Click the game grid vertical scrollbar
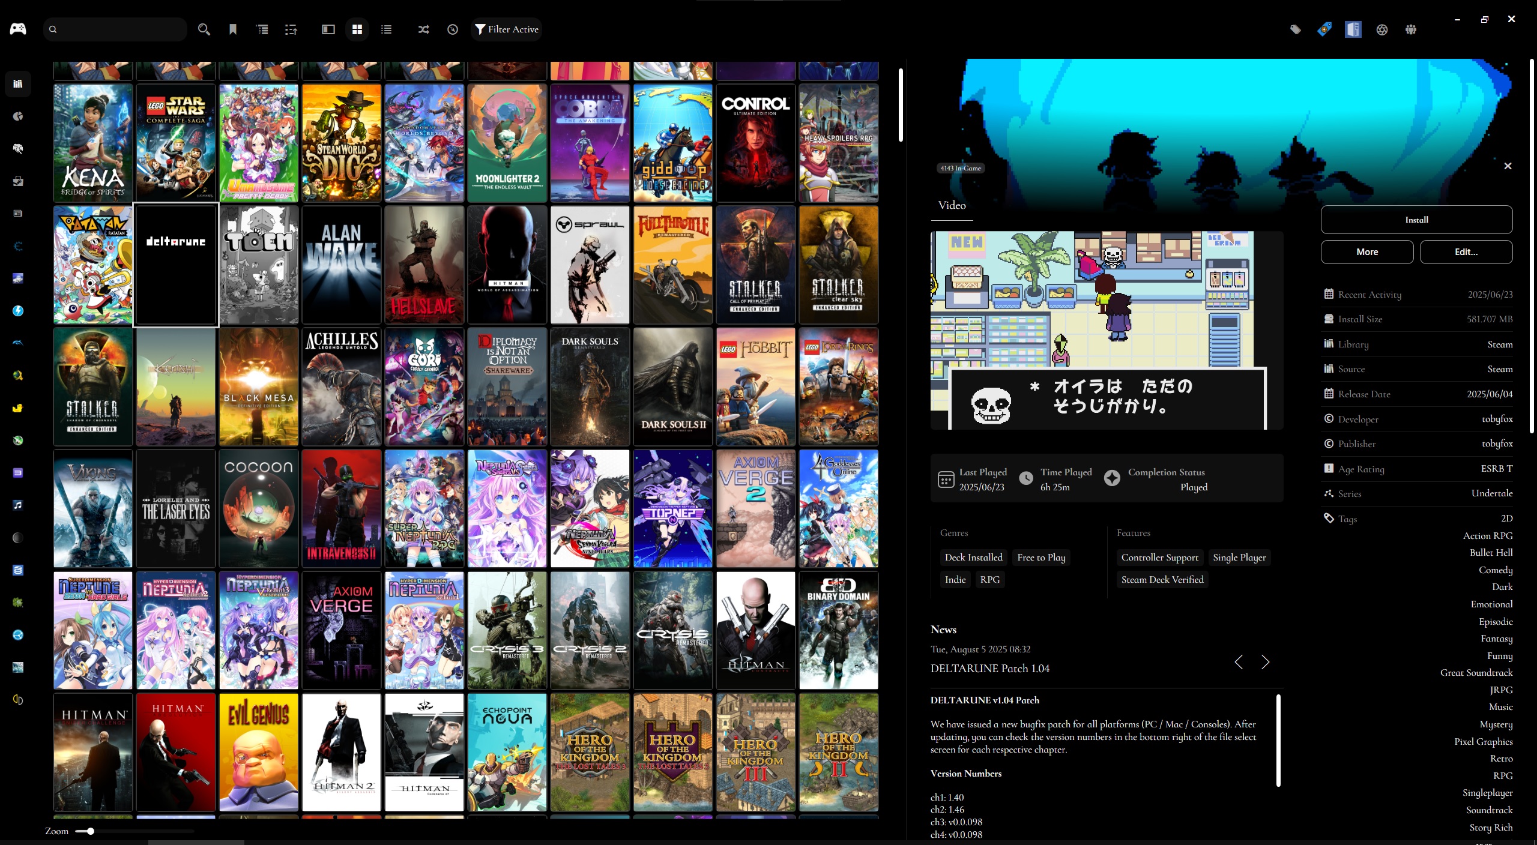 901,105
